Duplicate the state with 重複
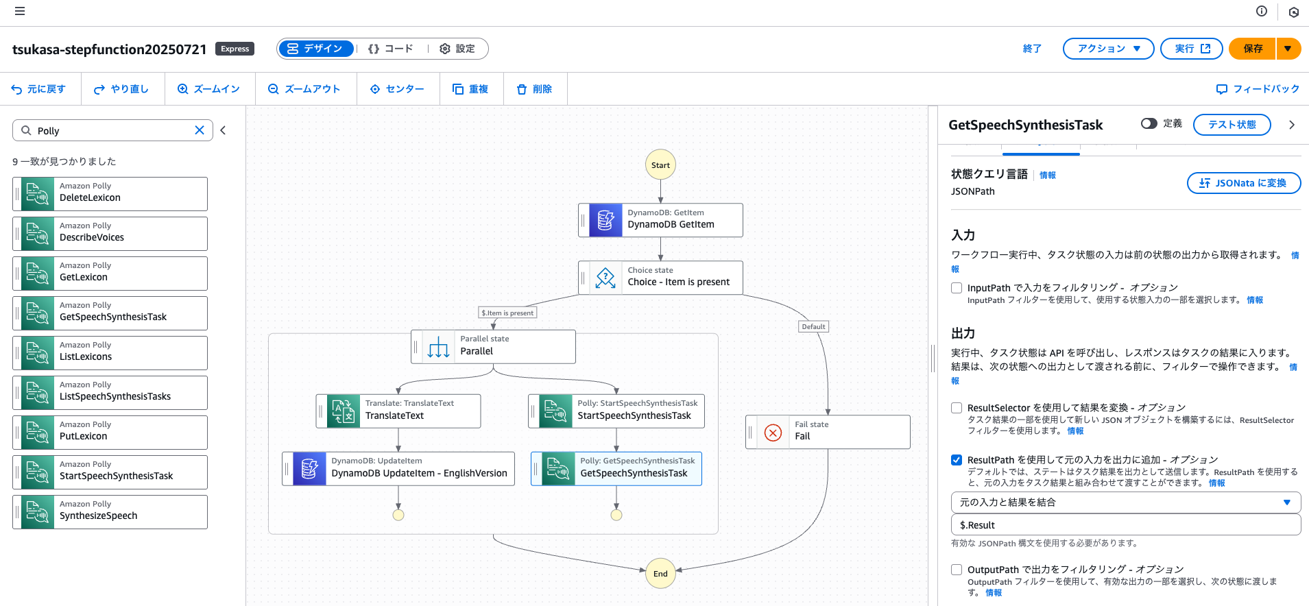Screen dimensions: 1309x606 [x=470, y=89]
